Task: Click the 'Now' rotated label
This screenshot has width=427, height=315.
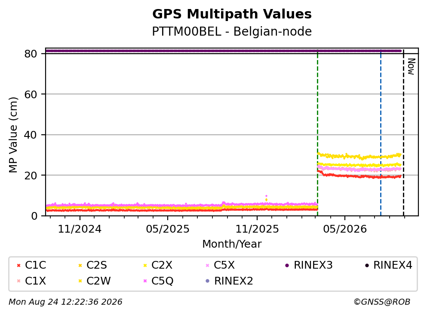Action: 411,67
